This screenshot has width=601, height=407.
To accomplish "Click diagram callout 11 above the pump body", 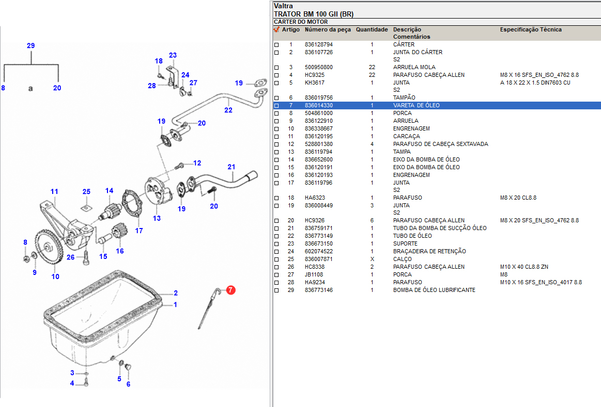I will [x=54, y=192].
